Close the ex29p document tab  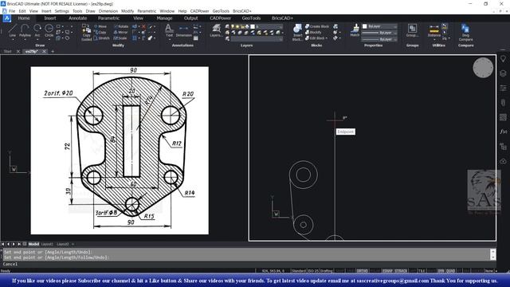point(44,51)
